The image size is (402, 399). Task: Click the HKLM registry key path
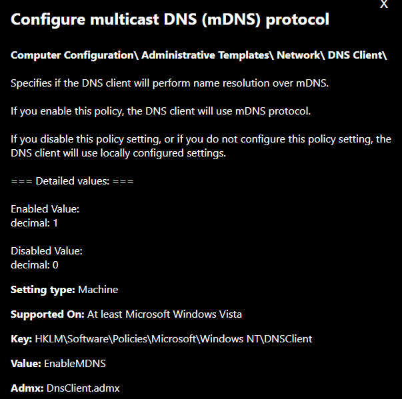[173, 339]
